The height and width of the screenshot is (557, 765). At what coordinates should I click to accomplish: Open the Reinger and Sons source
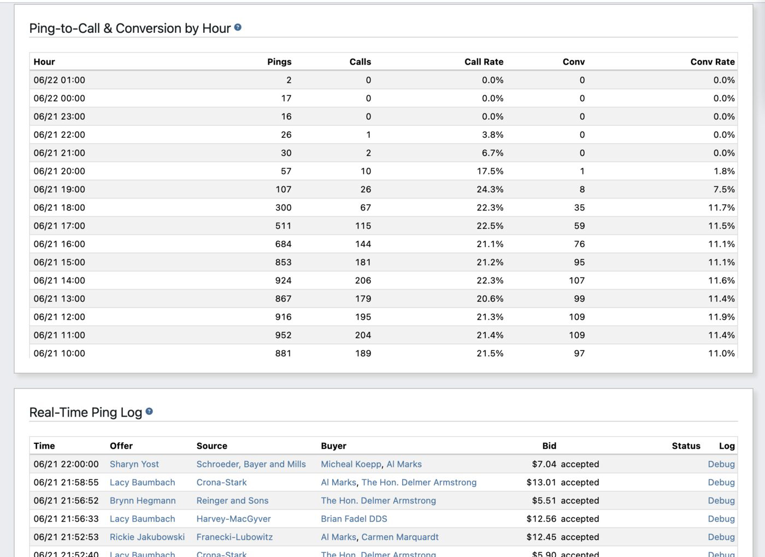click(x=233, y=500)
